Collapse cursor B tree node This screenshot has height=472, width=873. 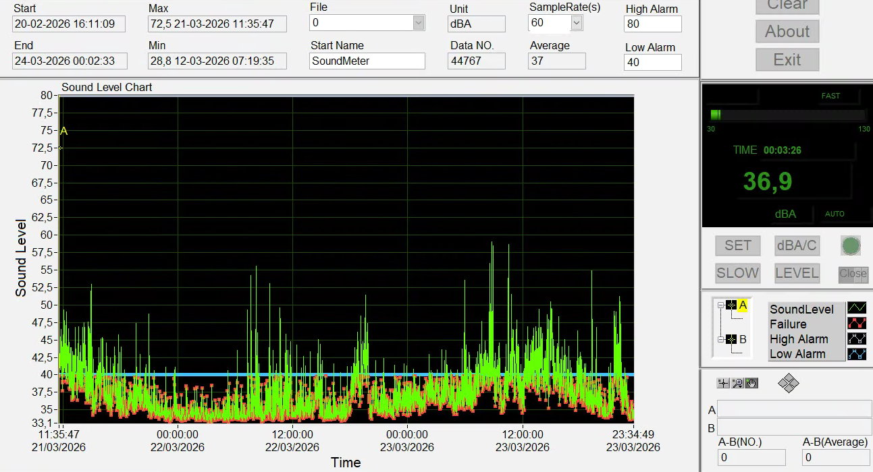click(x=720, y=339)
